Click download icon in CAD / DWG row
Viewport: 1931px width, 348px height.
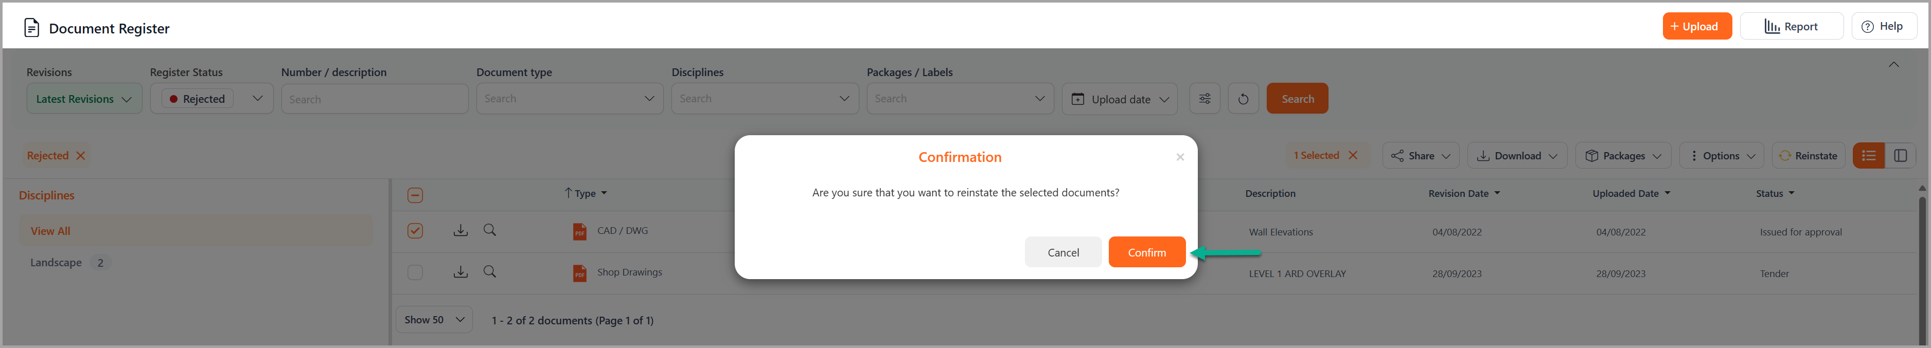[x=460, y=230]
